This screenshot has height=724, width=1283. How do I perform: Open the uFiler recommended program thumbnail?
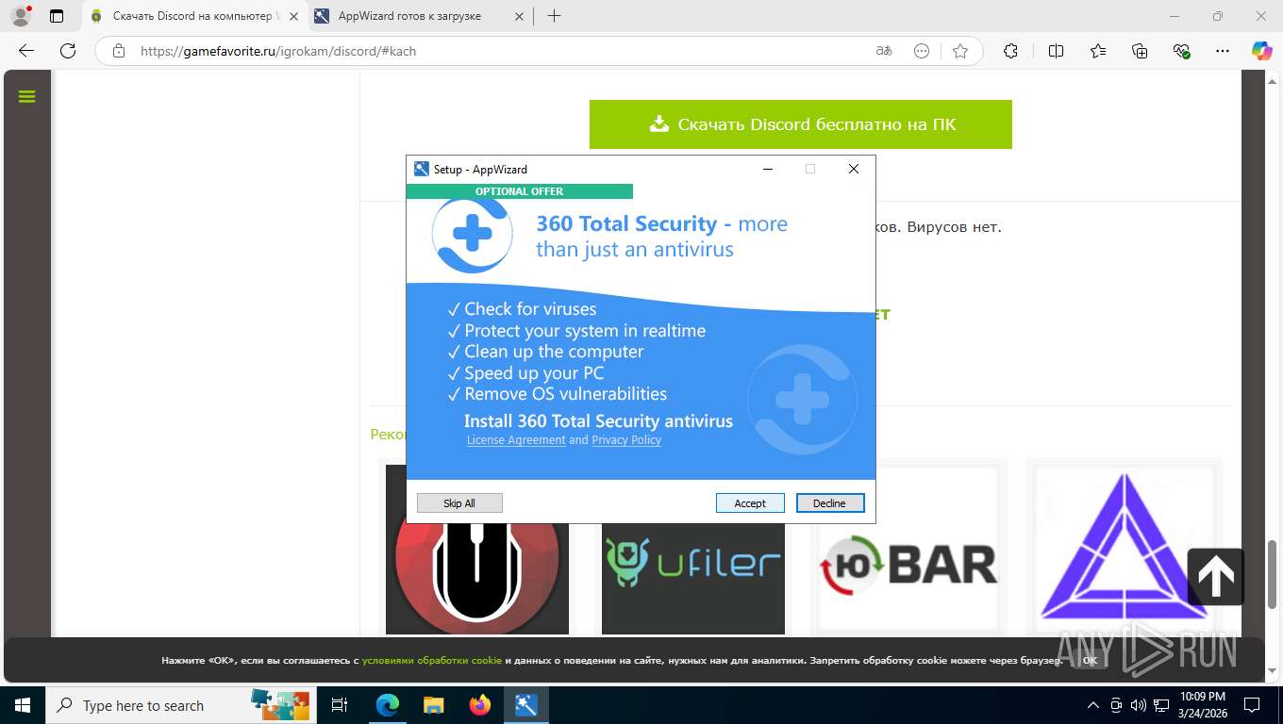click(x=693, y=551)
